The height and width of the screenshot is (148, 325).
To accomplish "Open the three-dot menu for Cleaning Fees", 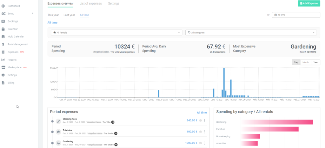I will tap(205, 120).
